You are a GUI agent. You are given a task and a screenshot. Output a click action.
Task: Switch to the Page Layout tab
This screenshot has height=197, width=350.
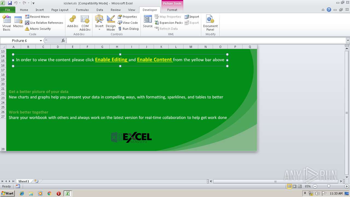60,10
